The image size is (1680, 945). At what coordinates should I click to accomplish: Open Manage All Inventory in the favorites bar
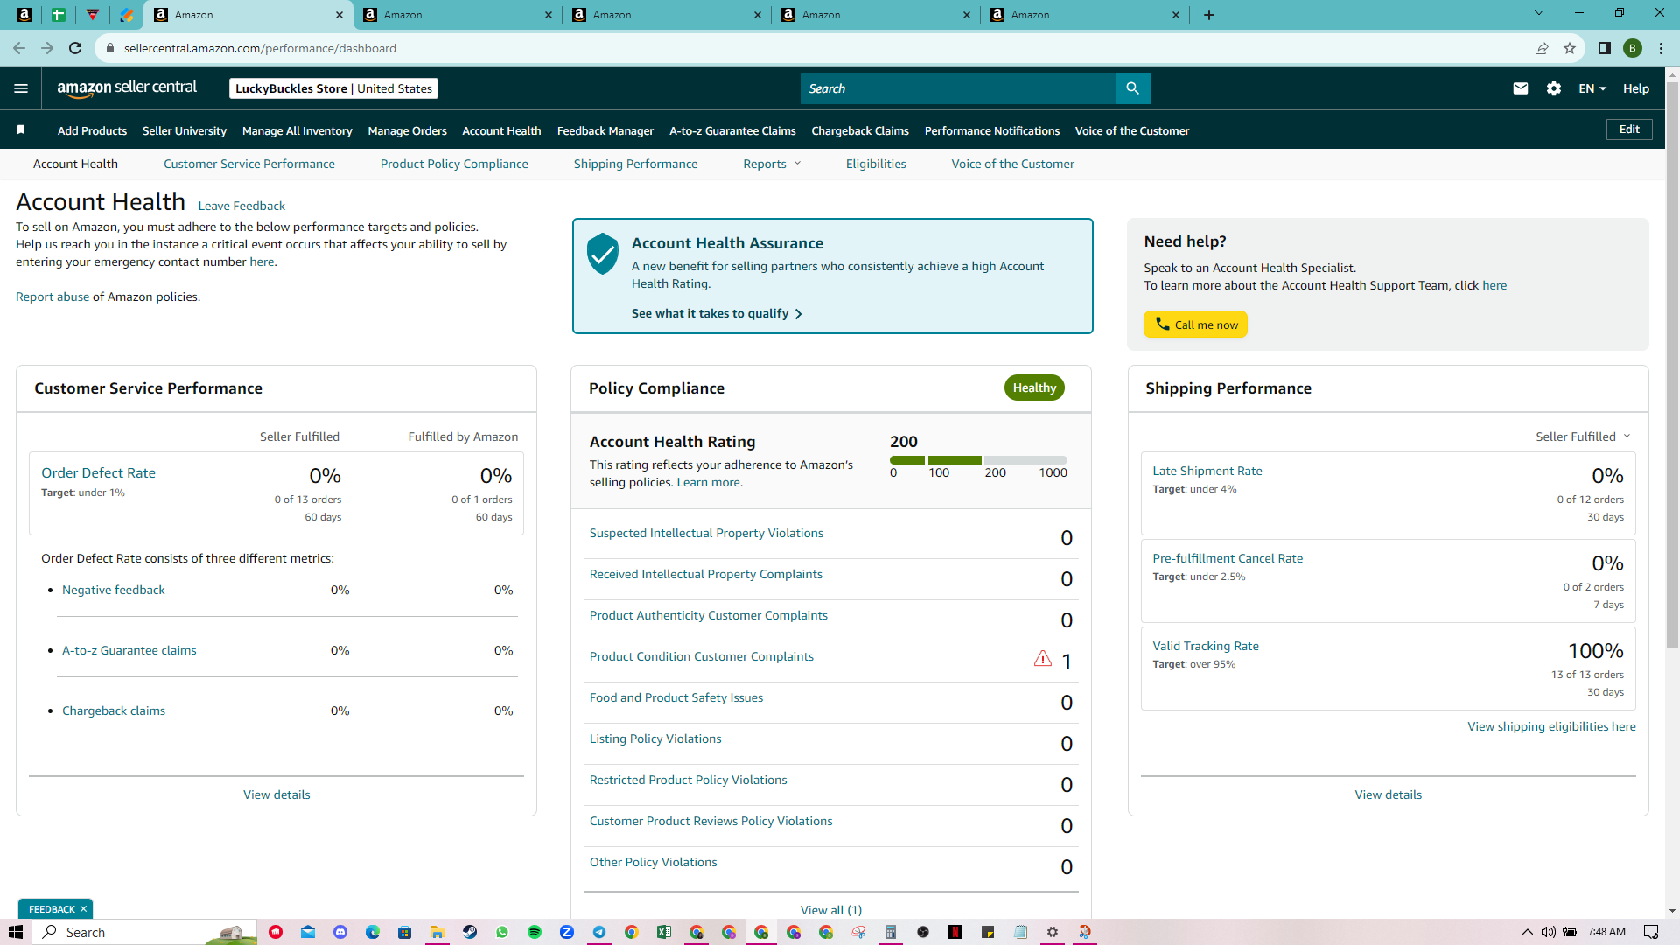pyautogui.click(x=297, y=130)
